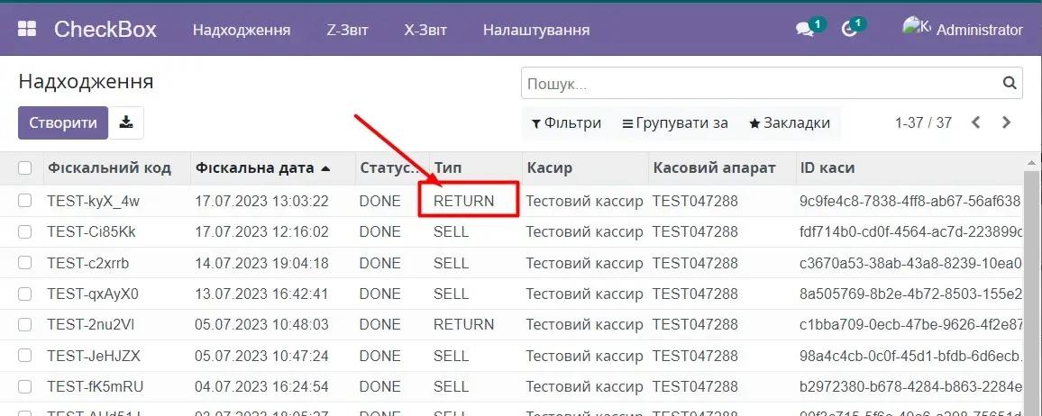This screenshot has height=416, width=1042.
Task: Focus the Пошук search field
Action: 757,84
